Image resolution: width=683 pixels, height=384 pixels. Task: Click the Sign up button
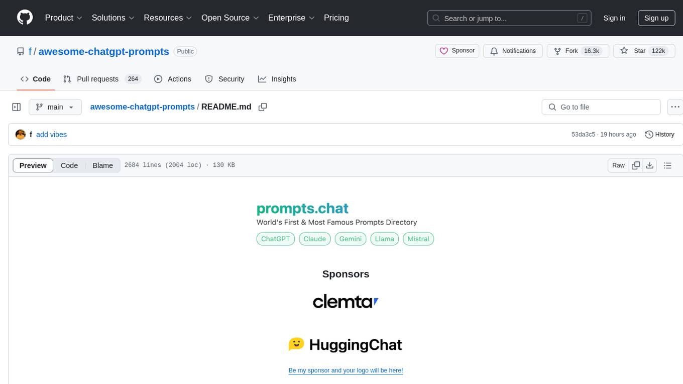656,18
